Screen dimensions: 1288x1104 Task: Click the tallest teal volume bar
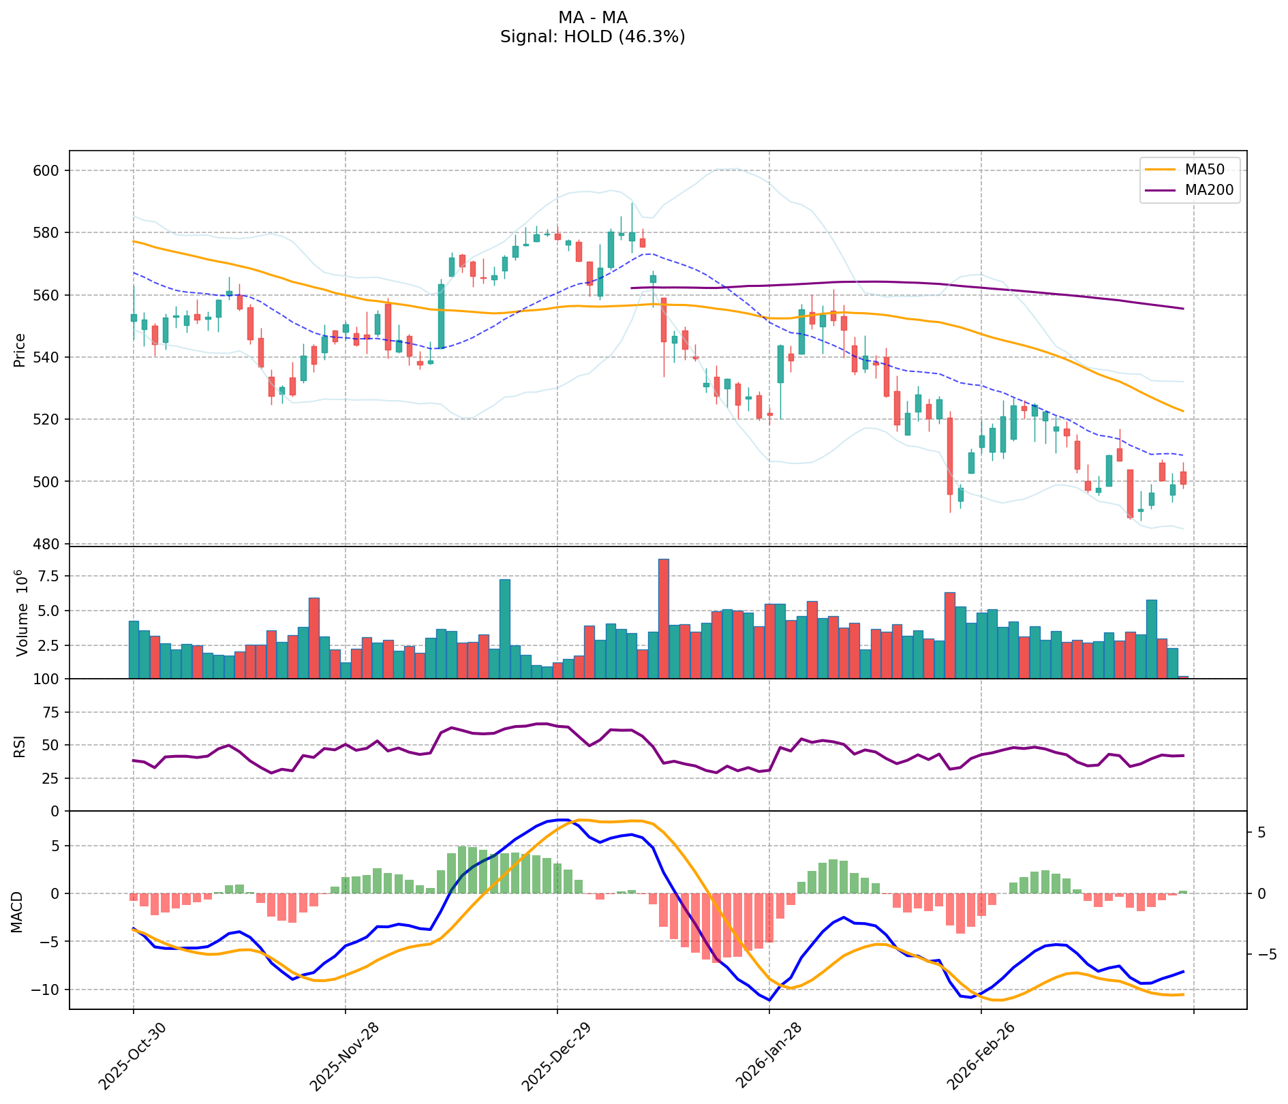[505, 628]
